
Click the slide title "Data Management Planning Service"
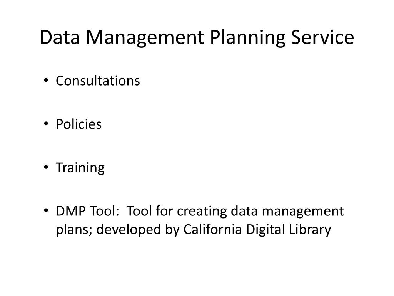click(197, 38)
